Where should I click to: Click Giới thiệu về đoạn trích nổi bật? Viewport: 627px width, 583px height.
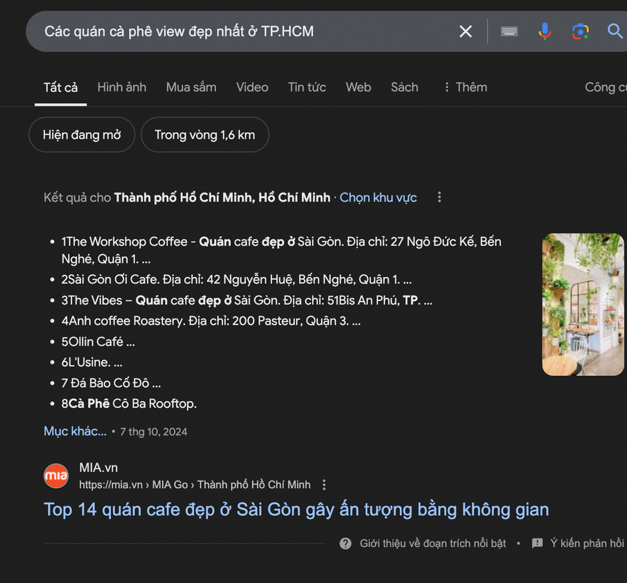tap(432, 544)
